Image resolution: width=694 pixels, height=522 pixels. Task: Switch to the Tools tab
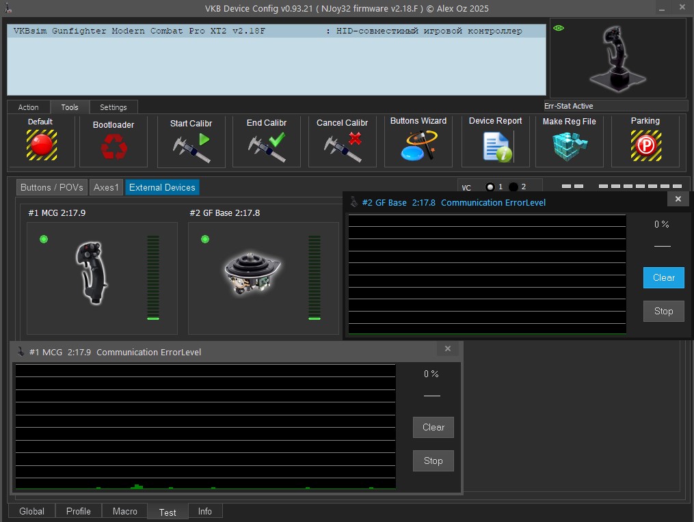pos(70,107)
